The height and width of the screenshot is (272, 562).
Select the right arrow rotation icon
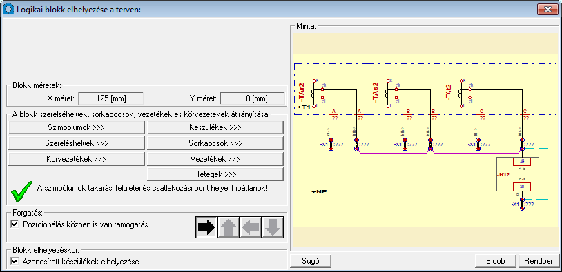coord(206,227)
